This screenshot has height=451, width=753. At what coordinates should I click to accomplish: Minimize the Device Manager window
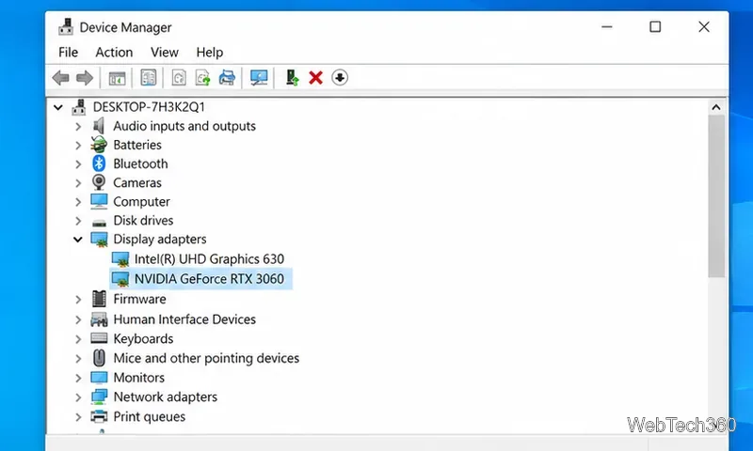pyautogui.click(x=607, y=27)
